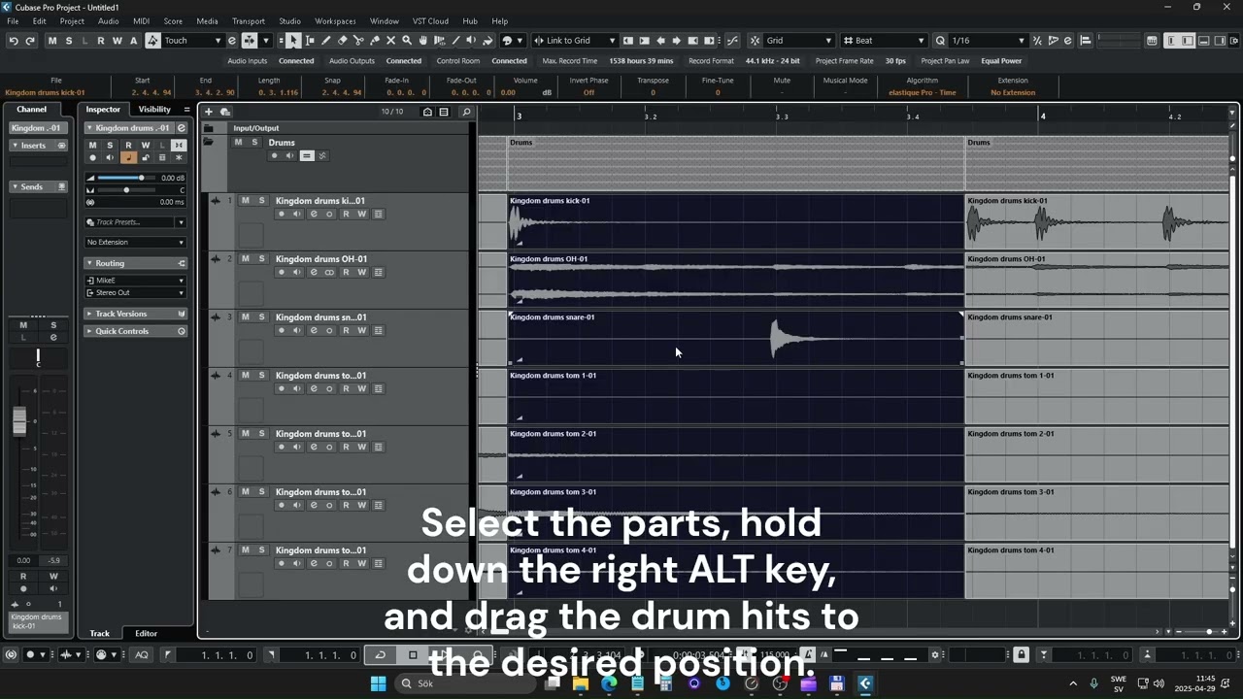The image size is (1243, 699).
Task: Select the Object Selection arrow tool
Action: [x=293, y=40]
